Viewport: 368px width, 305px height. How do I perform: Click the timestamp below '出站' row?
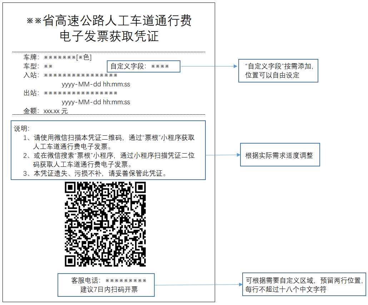(x=96, y=102)
